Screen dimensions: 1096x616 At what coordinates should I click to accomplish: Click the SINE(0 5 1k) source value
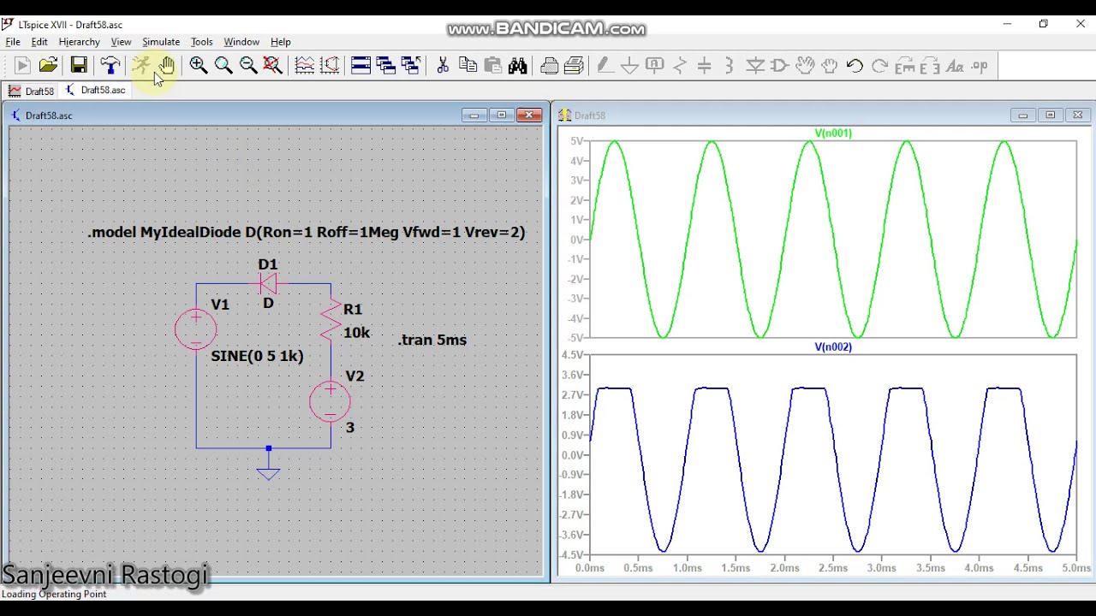click(x=257, y=356)
